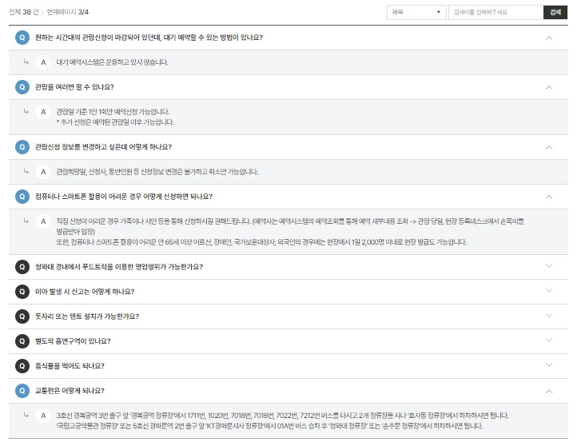Click the Q icon beside '관람신청 정보를 변경하고 싶은데'
This screenshot has width=577, height=446.
tap(22, 147)
